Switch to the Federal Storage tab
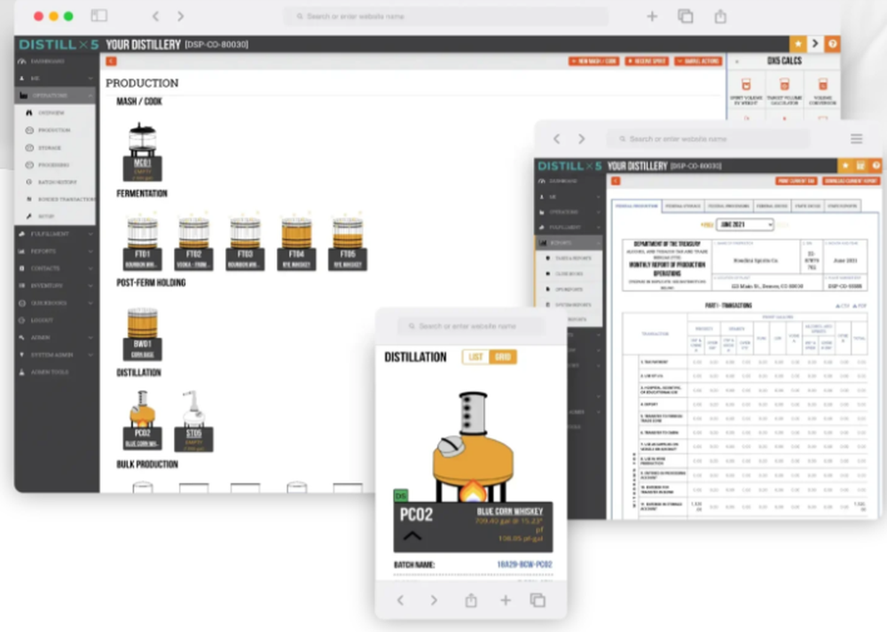Viewport: 887px width, 632px height. coord(683,205)
